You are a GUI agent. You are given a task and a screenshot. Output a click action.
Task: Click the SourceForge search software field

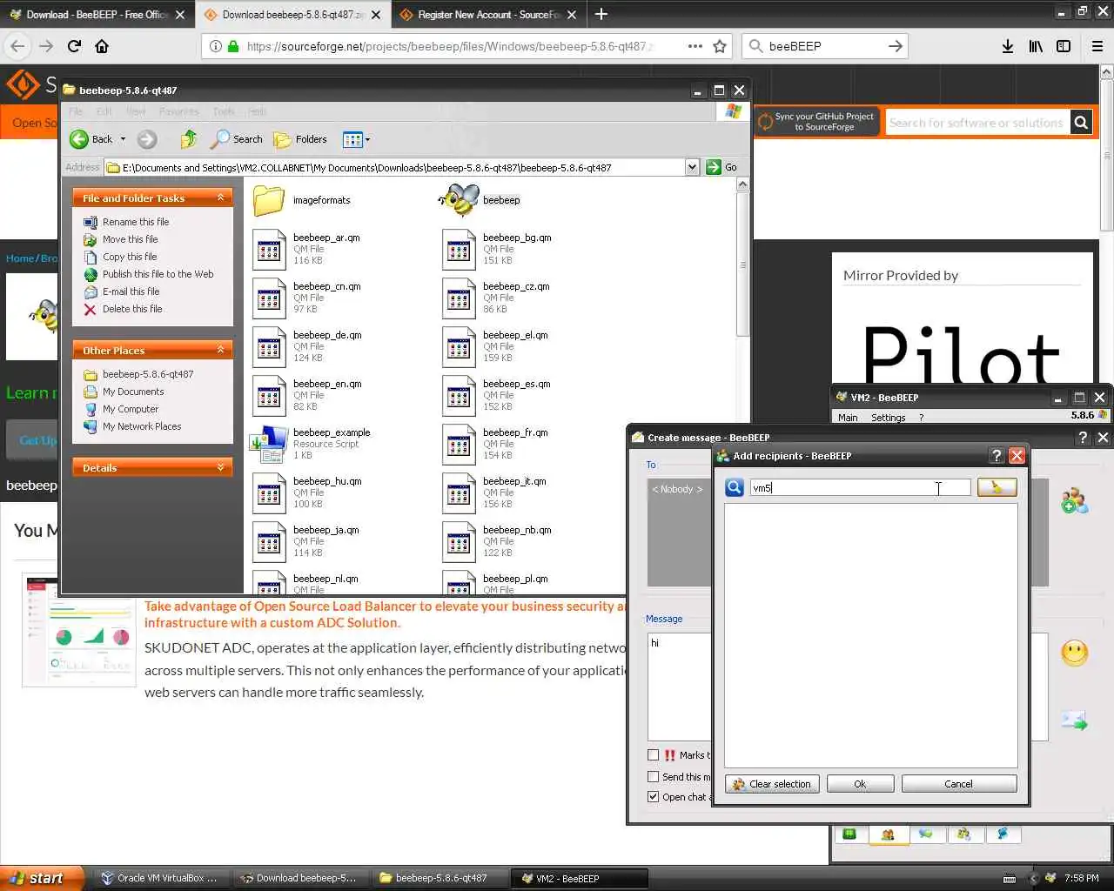pyautogui.click(x=977, y=123)
